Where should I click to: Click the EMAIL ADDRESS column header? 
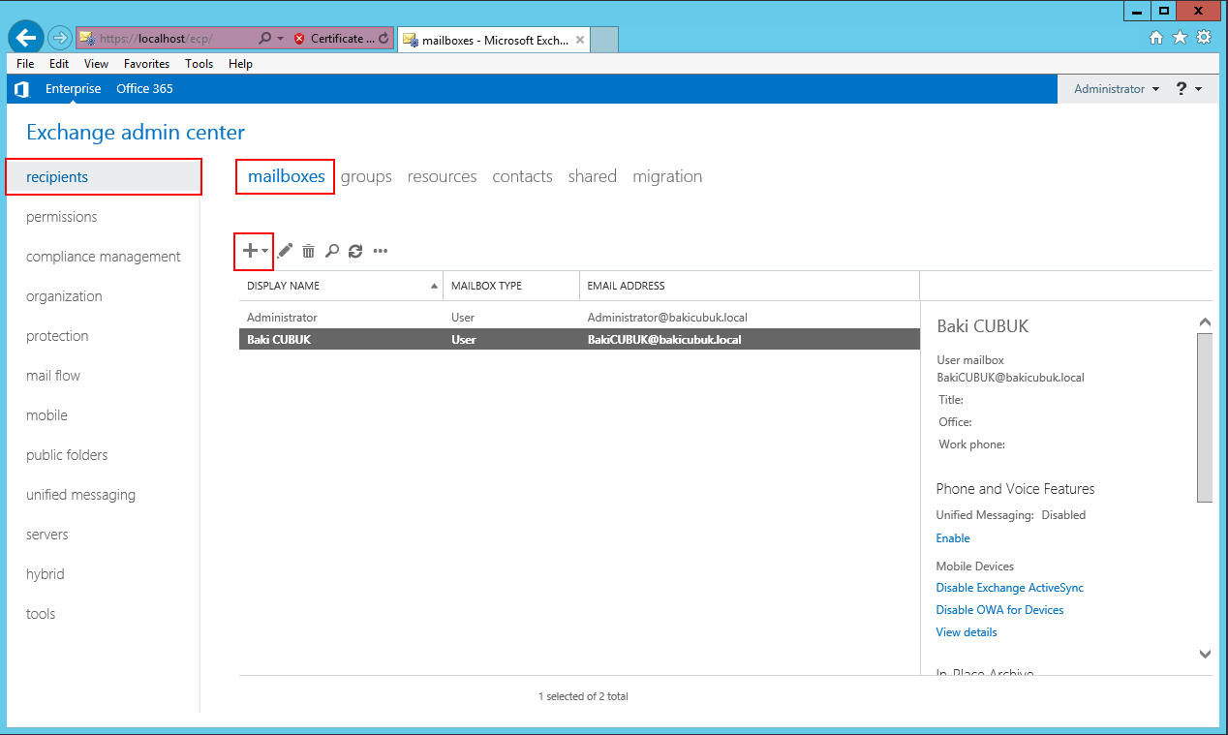point(750,286)
